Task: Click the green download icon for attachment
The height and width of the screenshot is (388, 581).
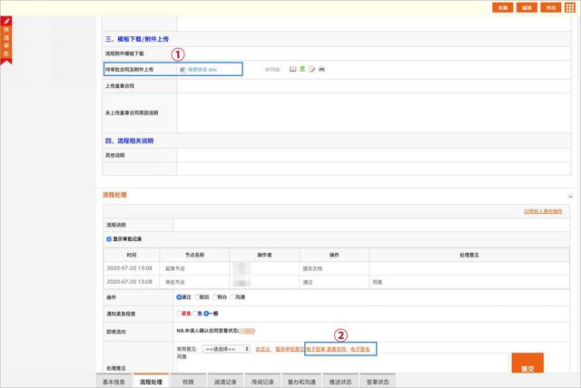Action: pyautogui.click(x=301, y=69)
